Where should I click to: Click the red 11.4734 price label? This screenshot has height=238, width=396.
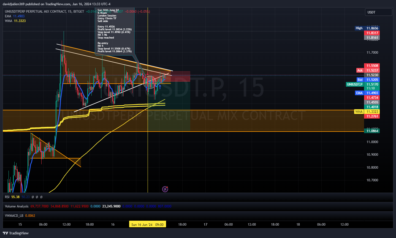[372, 97]
